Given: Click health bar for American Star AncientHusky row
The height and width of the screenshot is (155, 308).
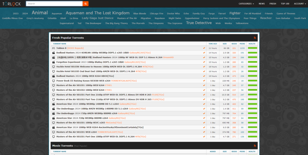Looking at the screenshot, I should tap(252, 127).
